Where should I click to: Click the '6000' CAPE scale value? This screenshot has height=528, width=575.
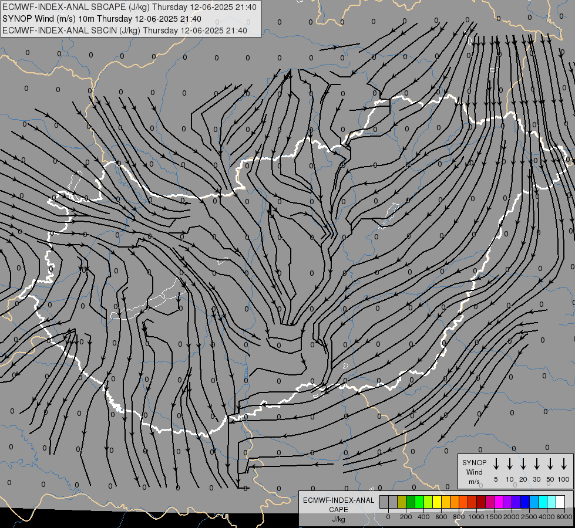coord(564,517)
